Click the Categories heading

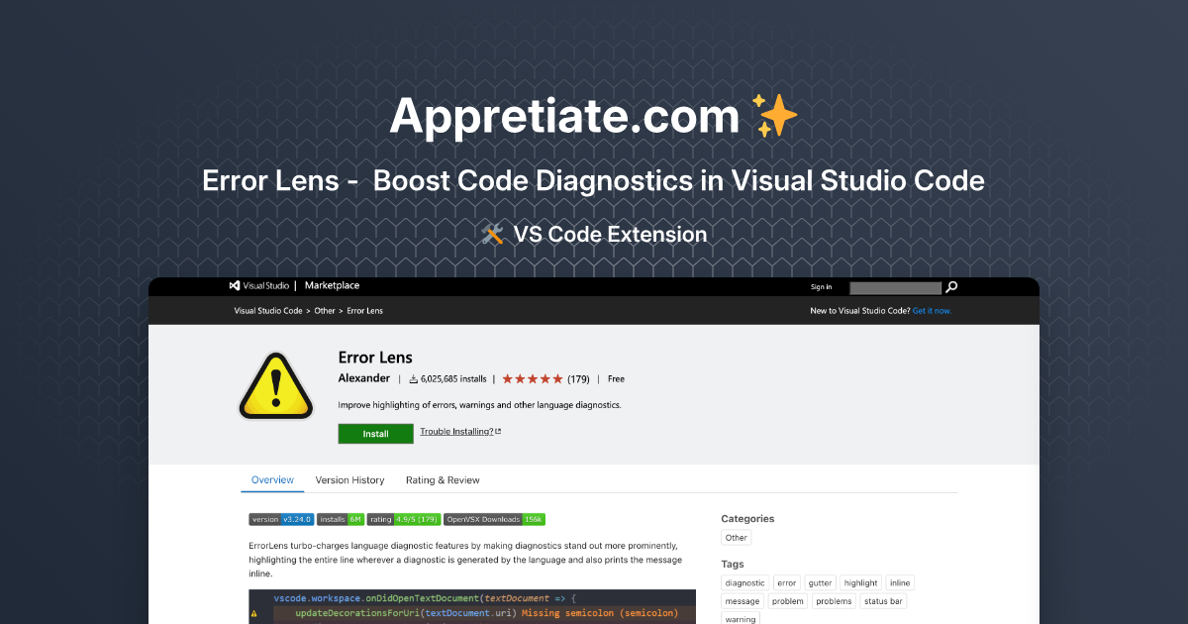point(747,518)
